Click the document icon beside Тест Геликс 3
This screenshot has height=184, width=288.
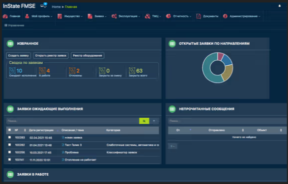coord(63,145)
